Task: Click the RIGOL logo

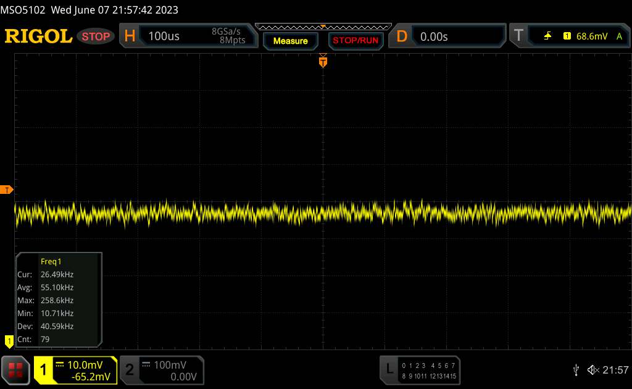Action: tap(38, 36)
